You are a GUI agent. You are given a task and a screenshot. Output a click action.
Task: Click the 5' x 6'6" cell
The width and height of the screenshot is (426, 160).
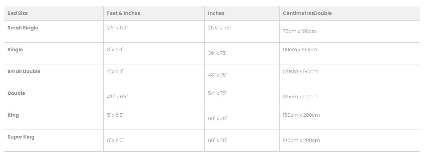pos(115,115)
